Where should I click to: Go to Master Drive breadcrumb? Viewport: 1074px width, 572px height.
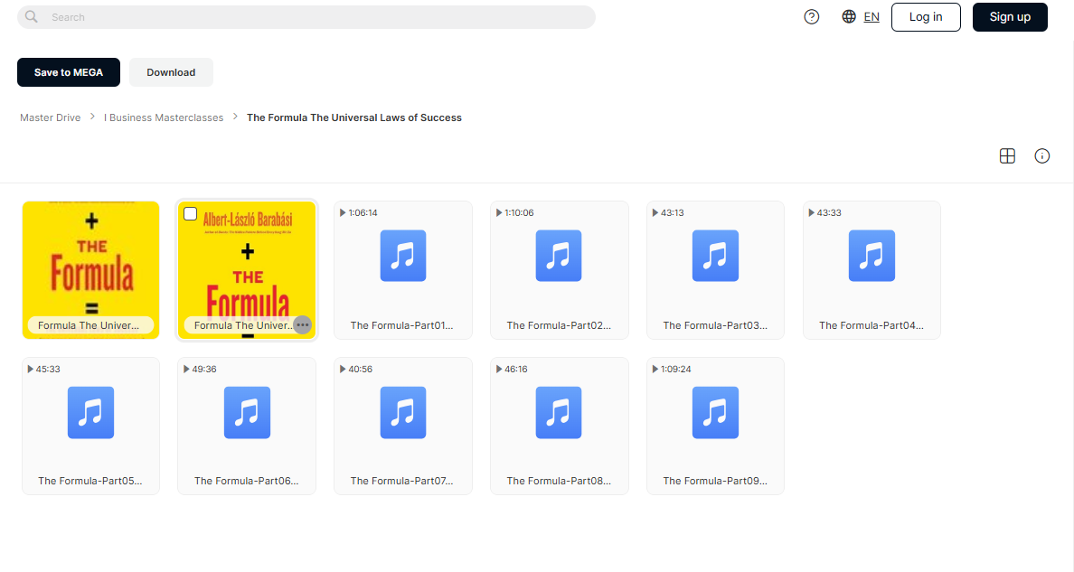click(x=50, y=117)
